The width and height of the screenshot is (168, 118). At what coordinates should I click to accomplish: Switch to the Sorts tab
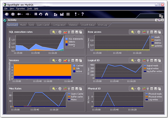point(31,25)
